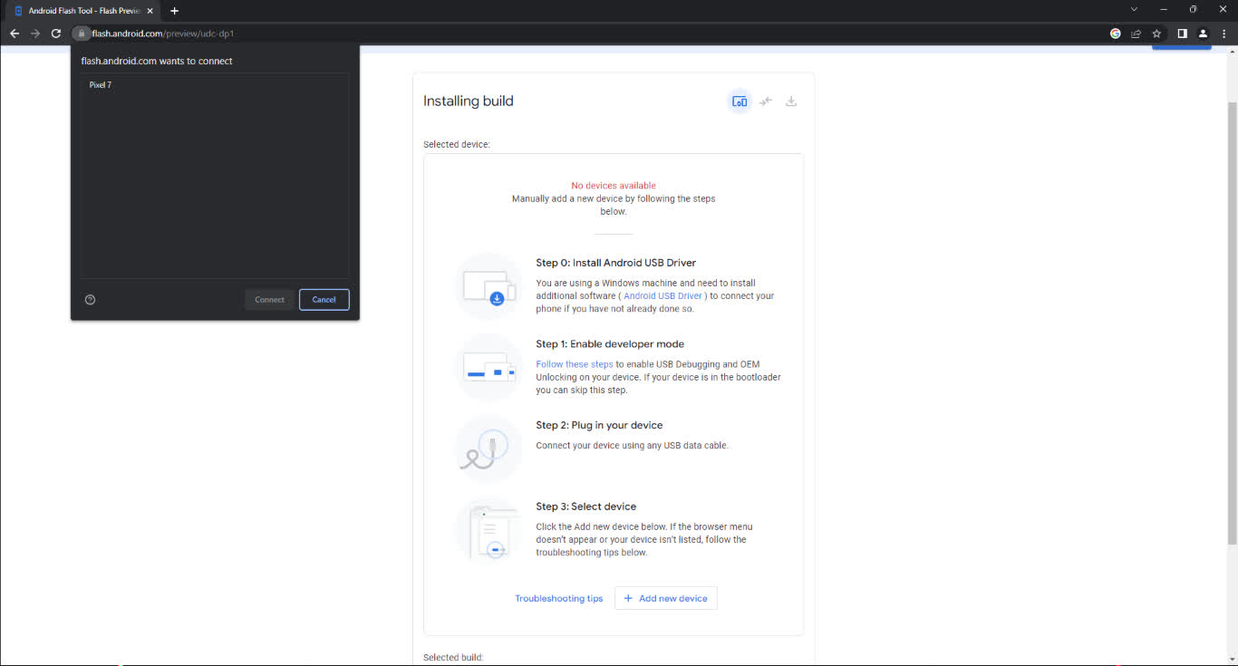Click the Add new device button
The width and height of the screenshot is (1238, 666).
(666, 598)
